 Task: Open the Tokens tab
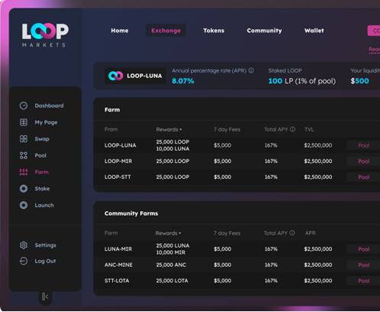(x=214, y=31)
